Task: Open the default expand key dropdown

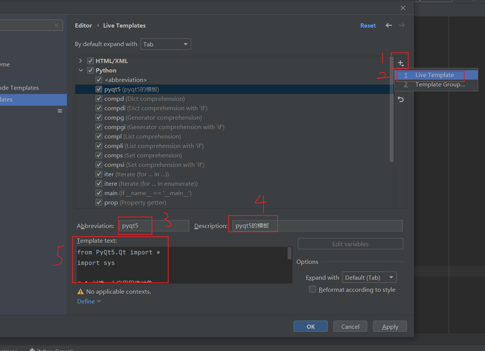Action: tap(166, 44)
